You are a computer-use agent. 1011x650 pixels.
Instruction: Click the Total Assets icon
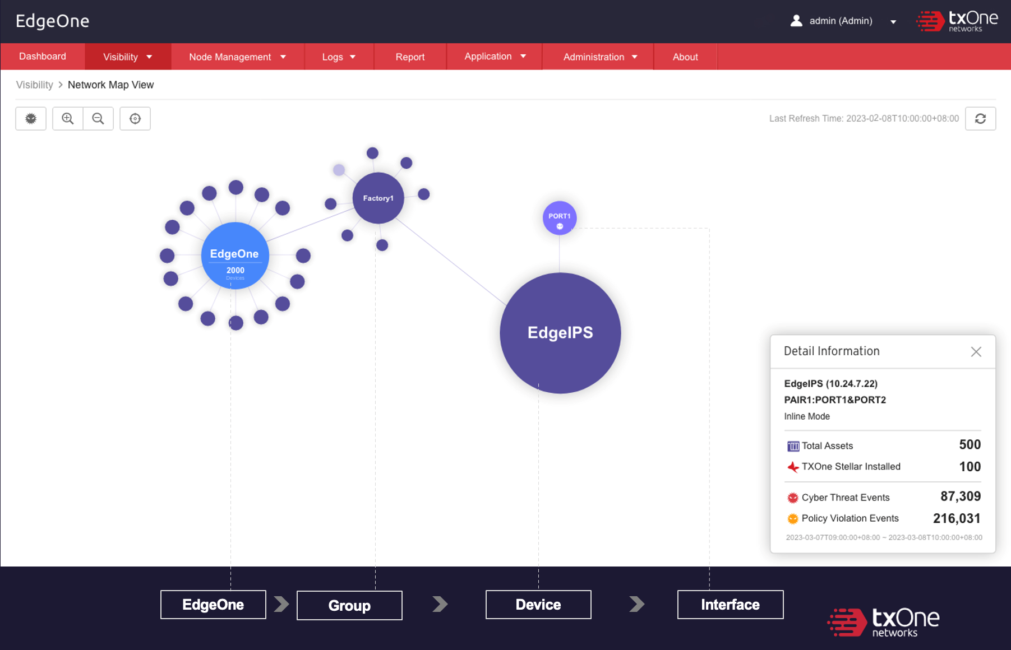coord(793,446)
